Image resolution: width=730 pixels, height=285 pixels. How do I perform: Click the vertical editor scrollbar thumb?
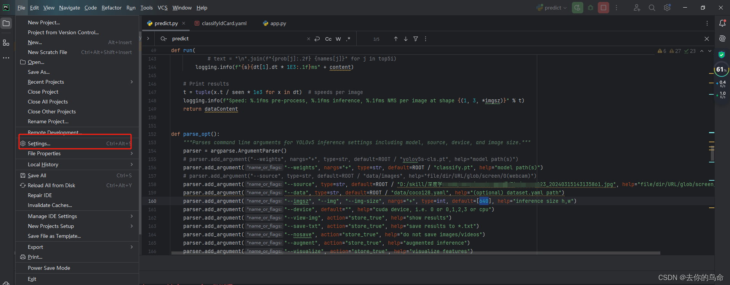712,153
